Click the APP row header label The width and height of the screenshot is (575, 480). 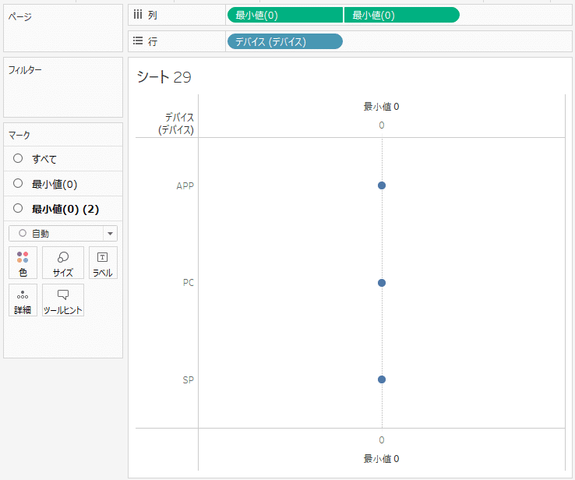[x=185, y=186]
